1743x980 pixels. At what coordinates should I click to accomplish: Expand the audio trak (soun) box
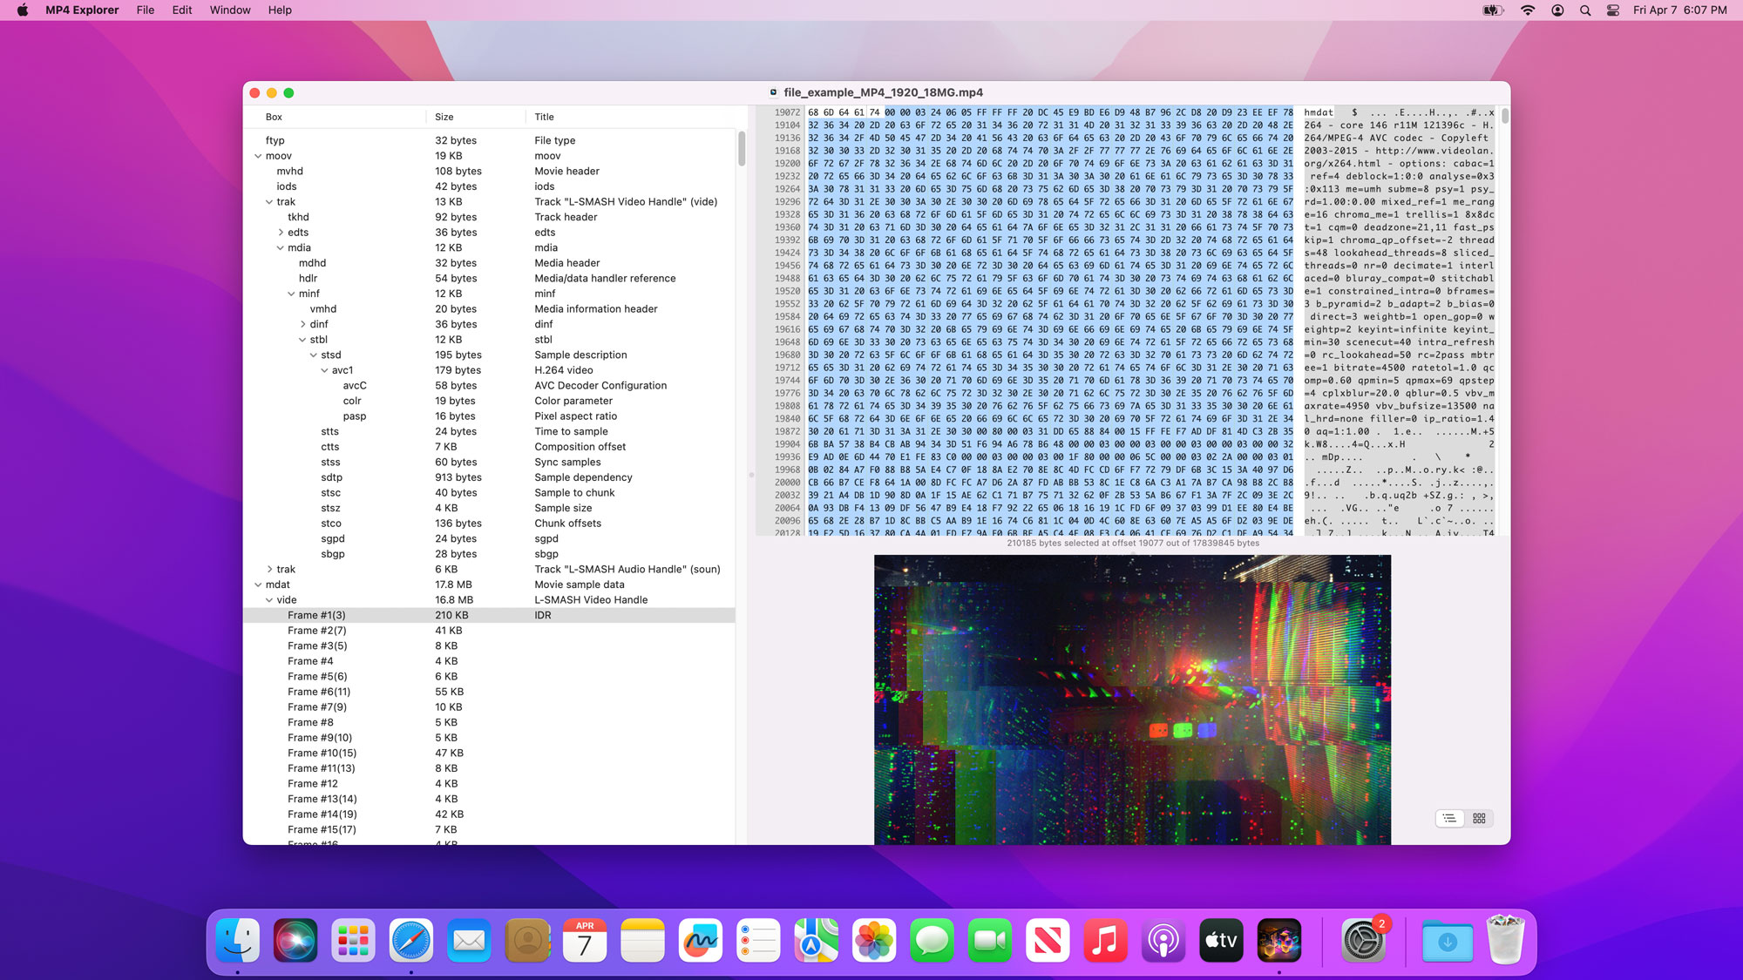pyautogui.click(x=269, y=570)
